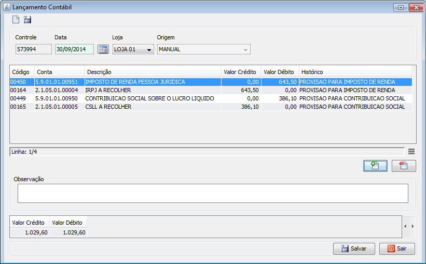The width and height of the screenshot is (426, 264).
Task: Click the Java icon in title bar
Action: 7,7
